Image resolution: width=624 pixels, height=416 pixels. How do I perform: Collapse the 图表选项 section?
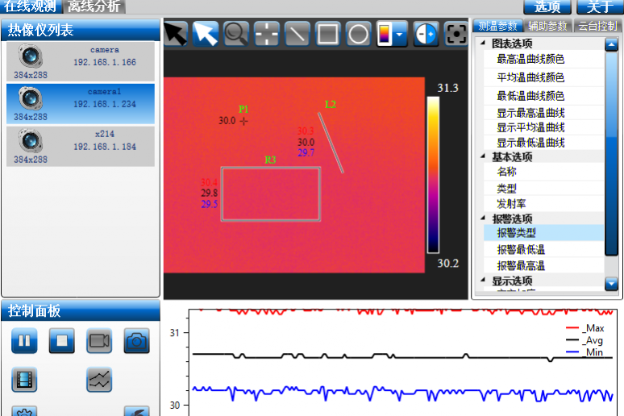(x=484, y=44)
